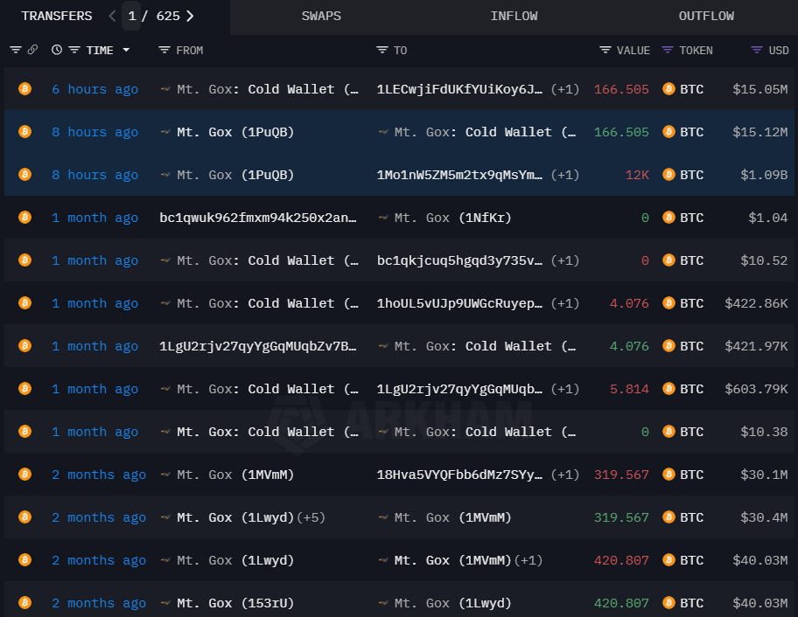
Task: Click the BTC token coin icon in the $10.52 row
Action: coord(668,260)
